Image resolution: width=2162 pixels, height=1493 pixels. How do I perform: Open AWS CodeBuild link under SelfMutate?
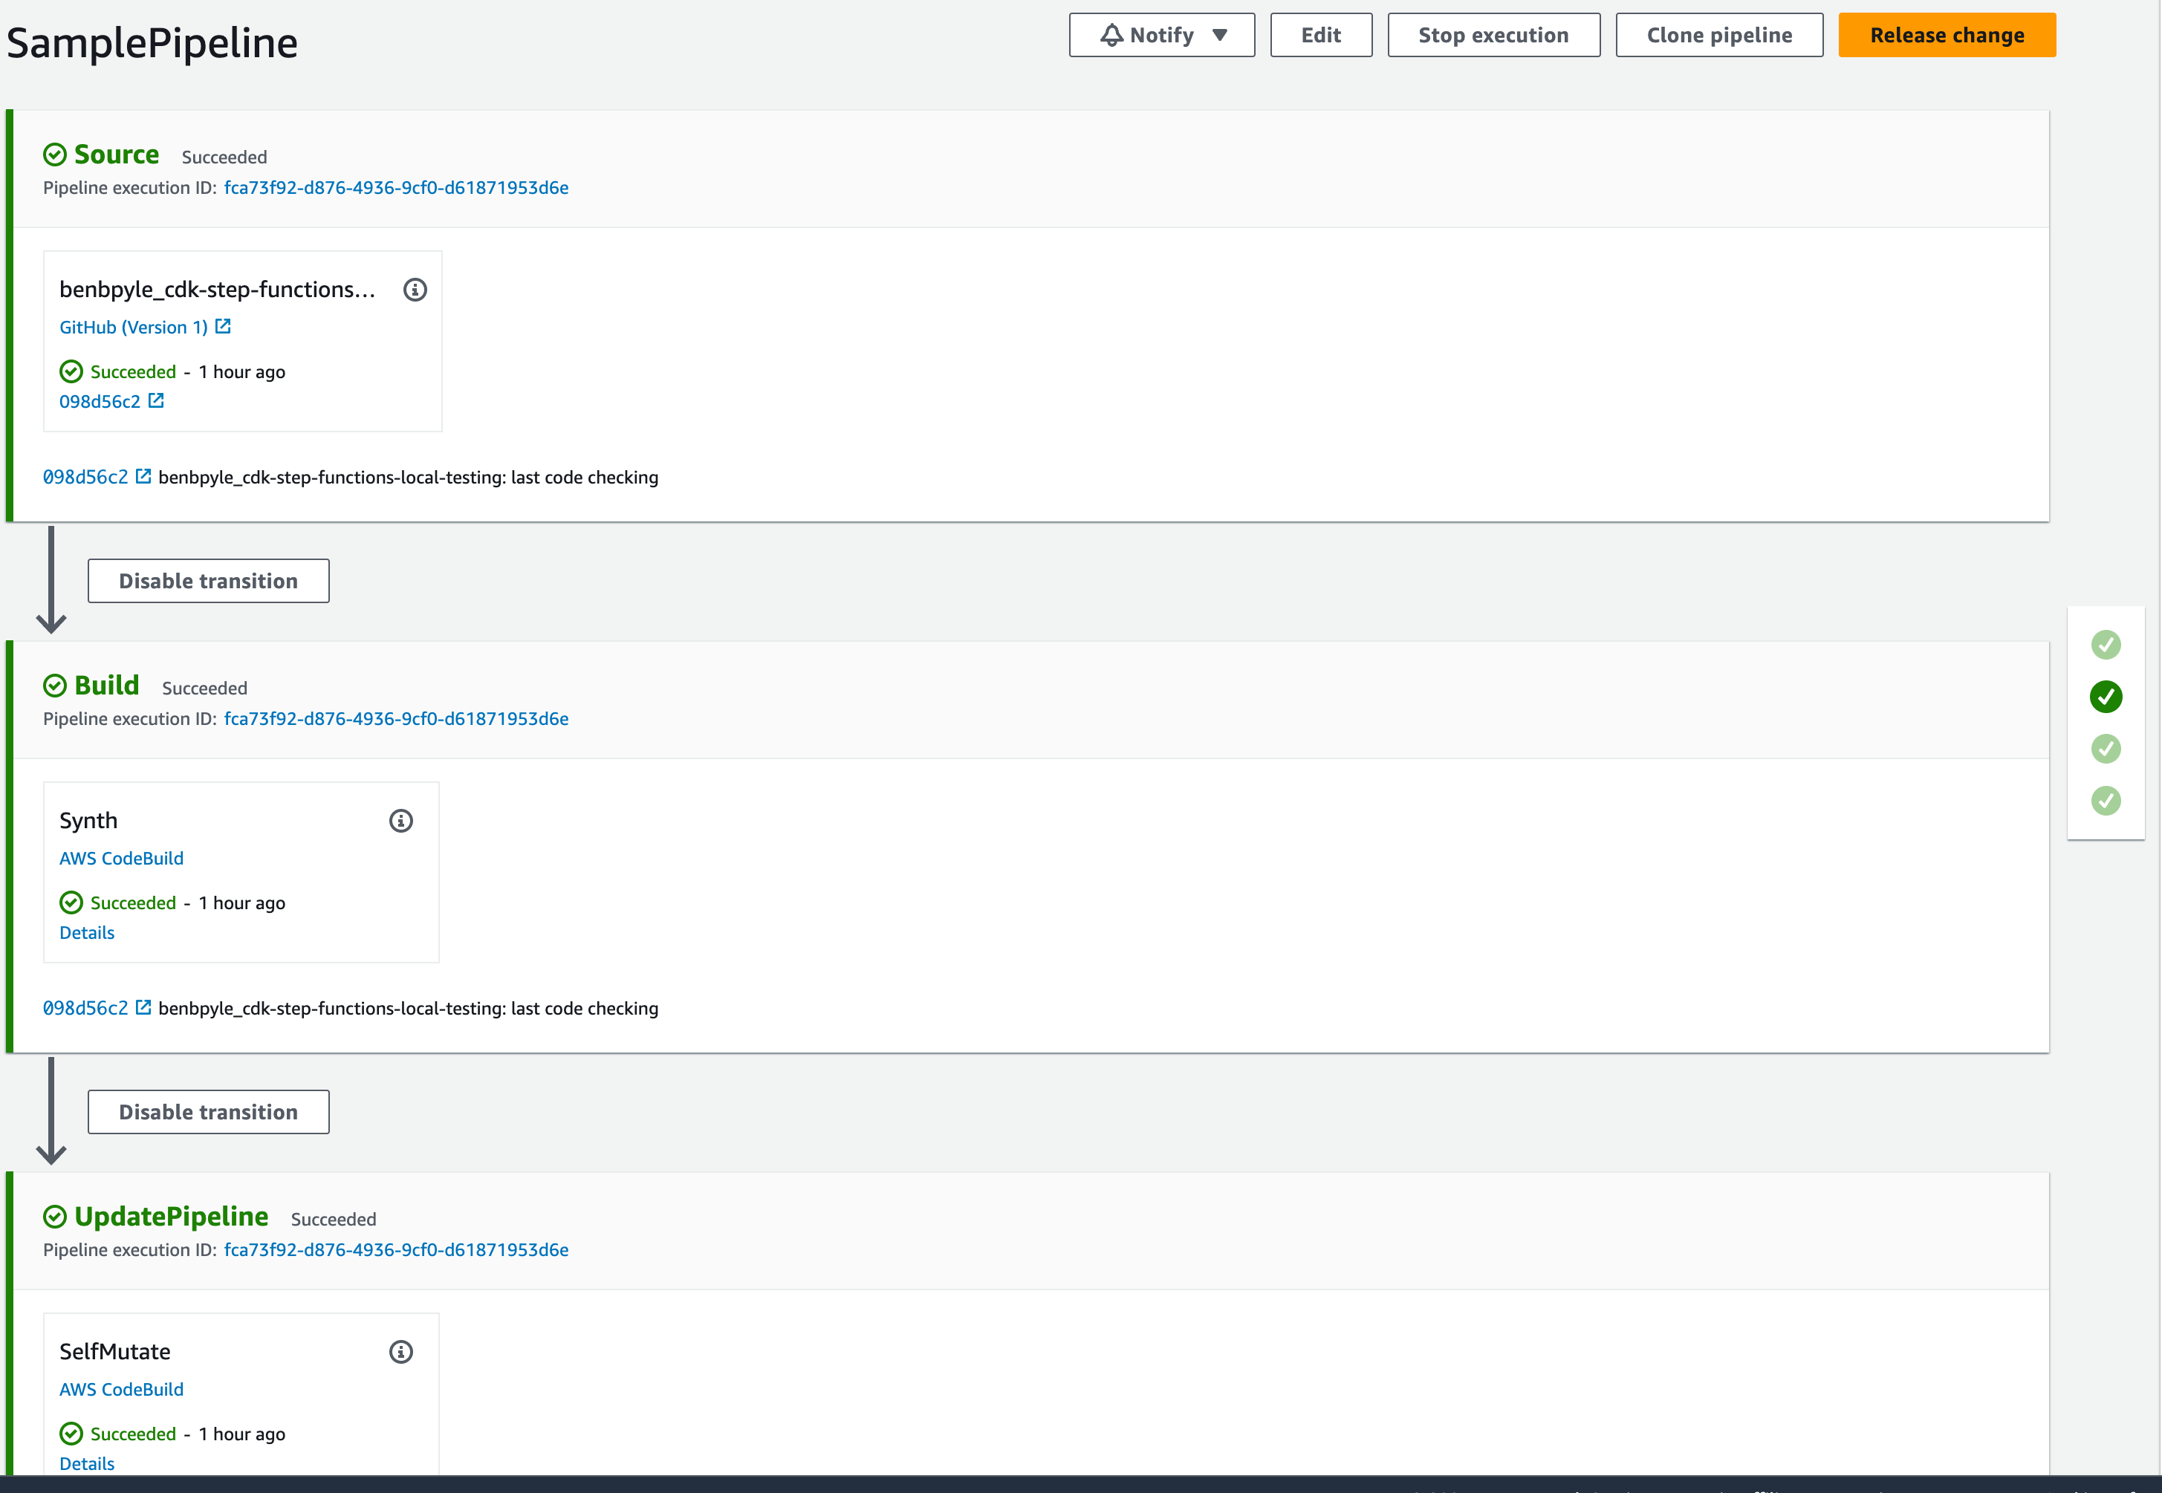pos(122,1389)
